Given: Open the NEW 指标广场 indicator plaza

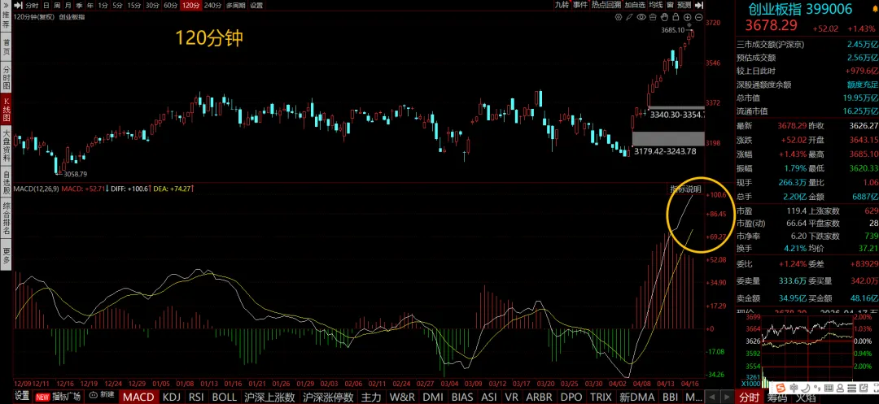Looking at the screenshot, I should coord(59,397).
